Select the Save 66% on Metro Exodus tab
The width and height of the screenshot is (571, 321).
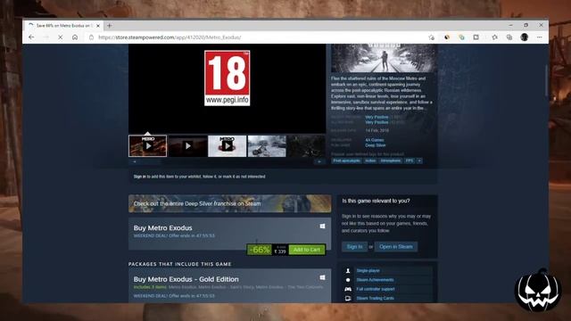[x=63, y=26]
